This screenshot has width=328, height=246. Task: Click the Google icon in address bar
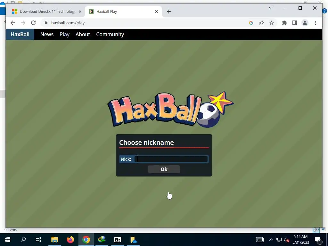[251, 23]
